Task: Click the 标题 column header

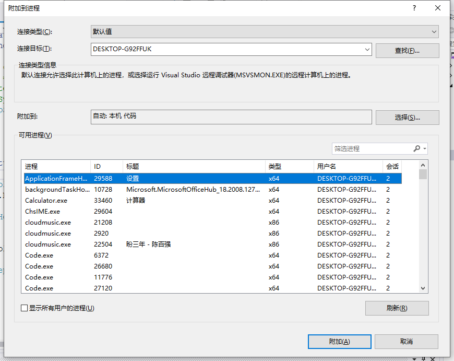Action: tap(193, 167)
